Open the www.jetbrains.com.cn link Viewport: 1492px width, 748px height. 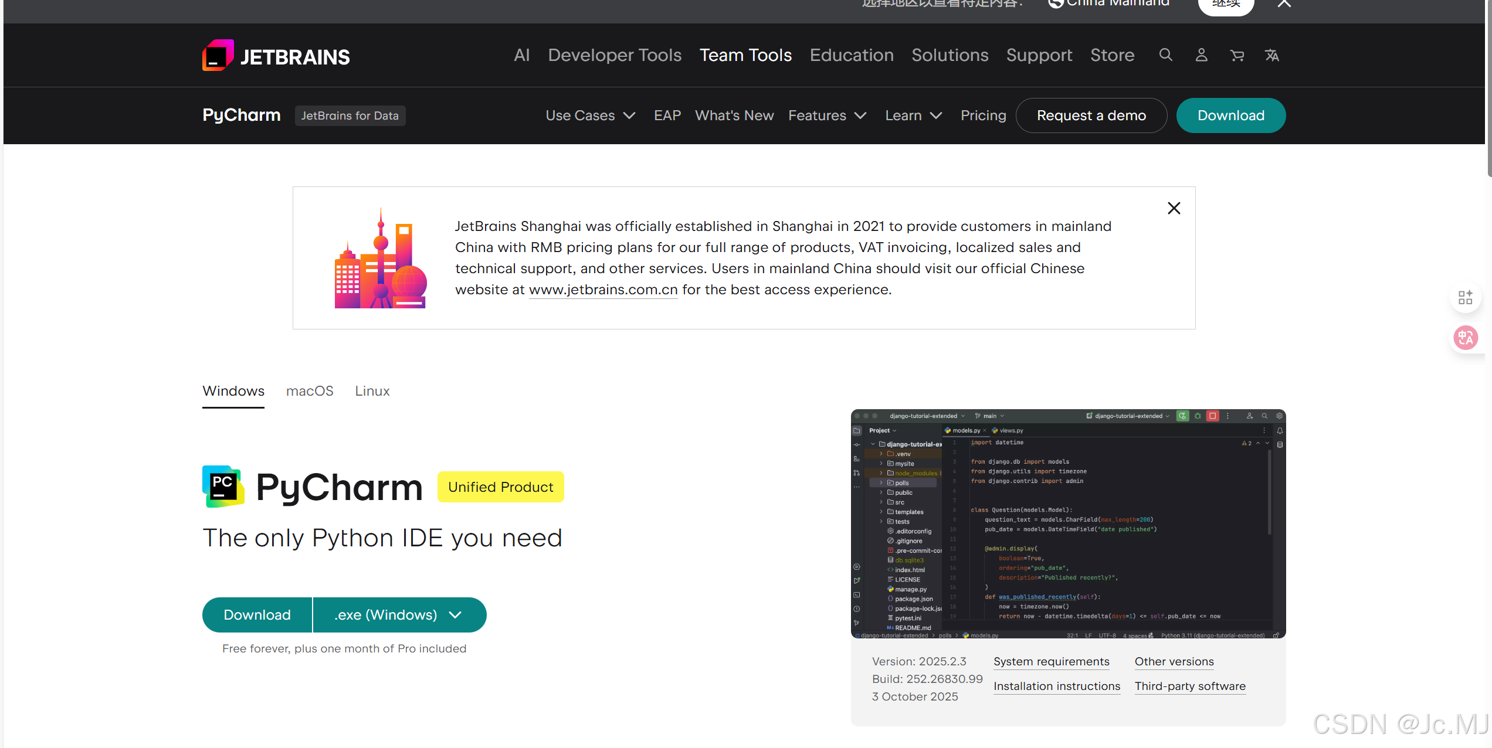(603, 290)
